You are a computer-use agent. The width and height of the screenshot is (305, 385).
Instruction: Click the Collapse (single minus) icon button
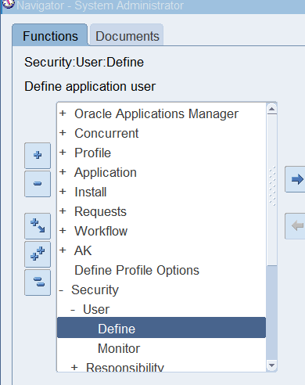(38, 184)
